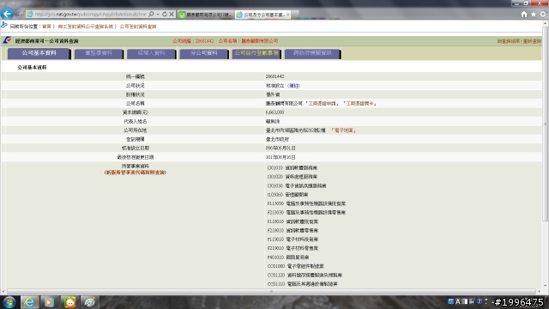The width and height of the screenshot is (549, 309).
Task: Select business item code I301030
Action: tap(275, 185)
